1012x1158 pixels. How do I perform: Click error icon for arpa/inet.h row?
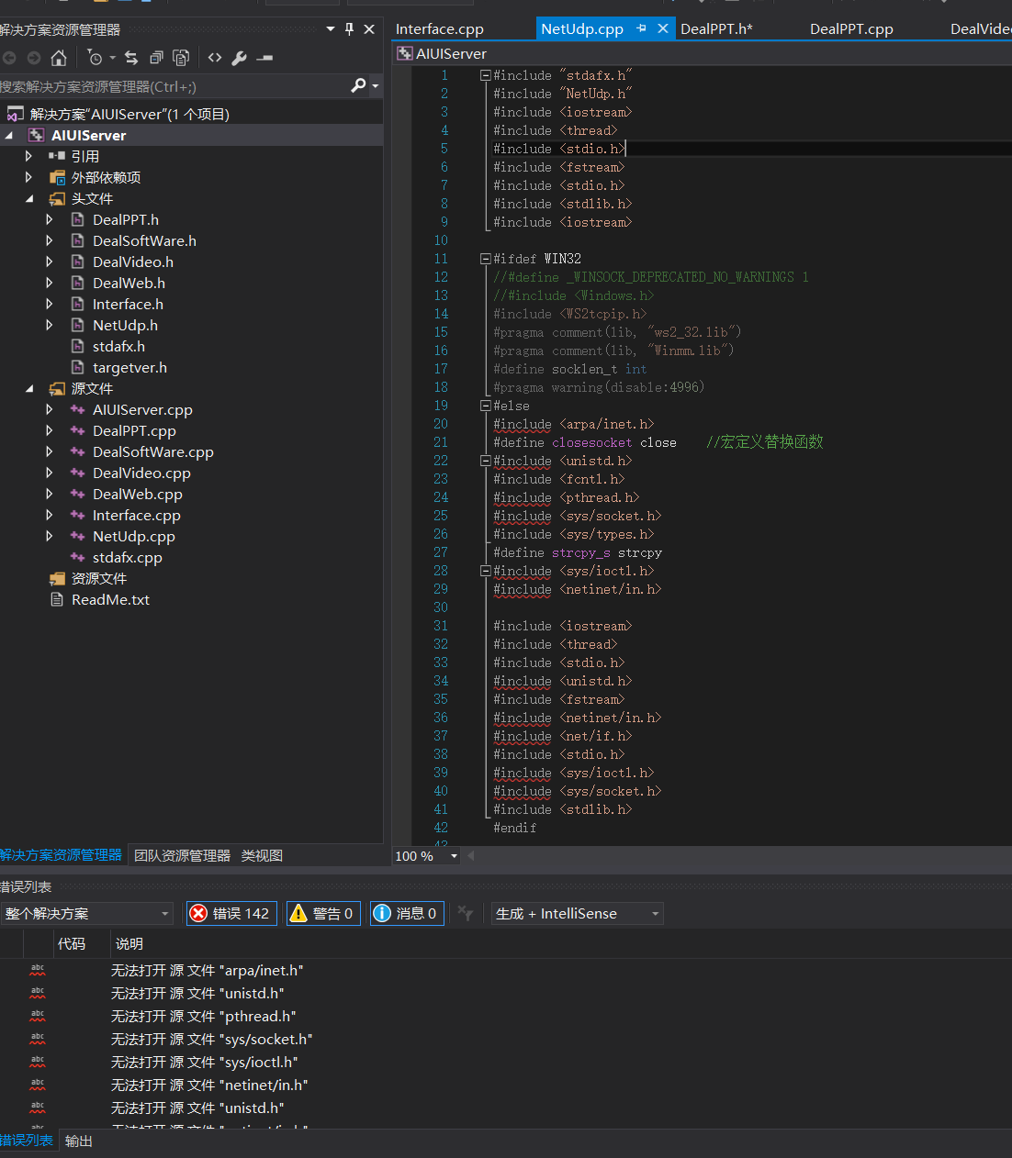click(x=38, y=970)
